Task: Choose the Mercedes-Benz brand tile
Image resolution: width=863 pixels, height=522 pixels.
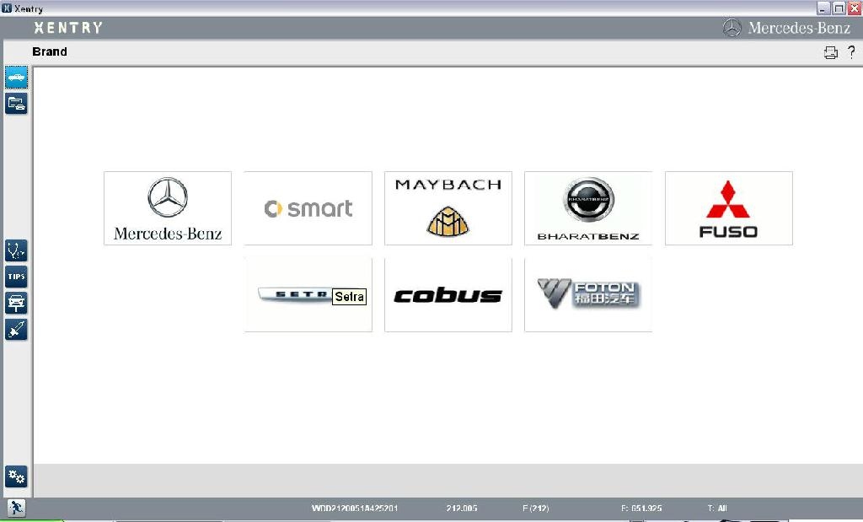Action: [168, 208]
